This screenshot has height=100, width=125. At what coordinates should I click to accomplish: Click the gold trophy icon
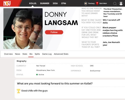pos(18,91)
